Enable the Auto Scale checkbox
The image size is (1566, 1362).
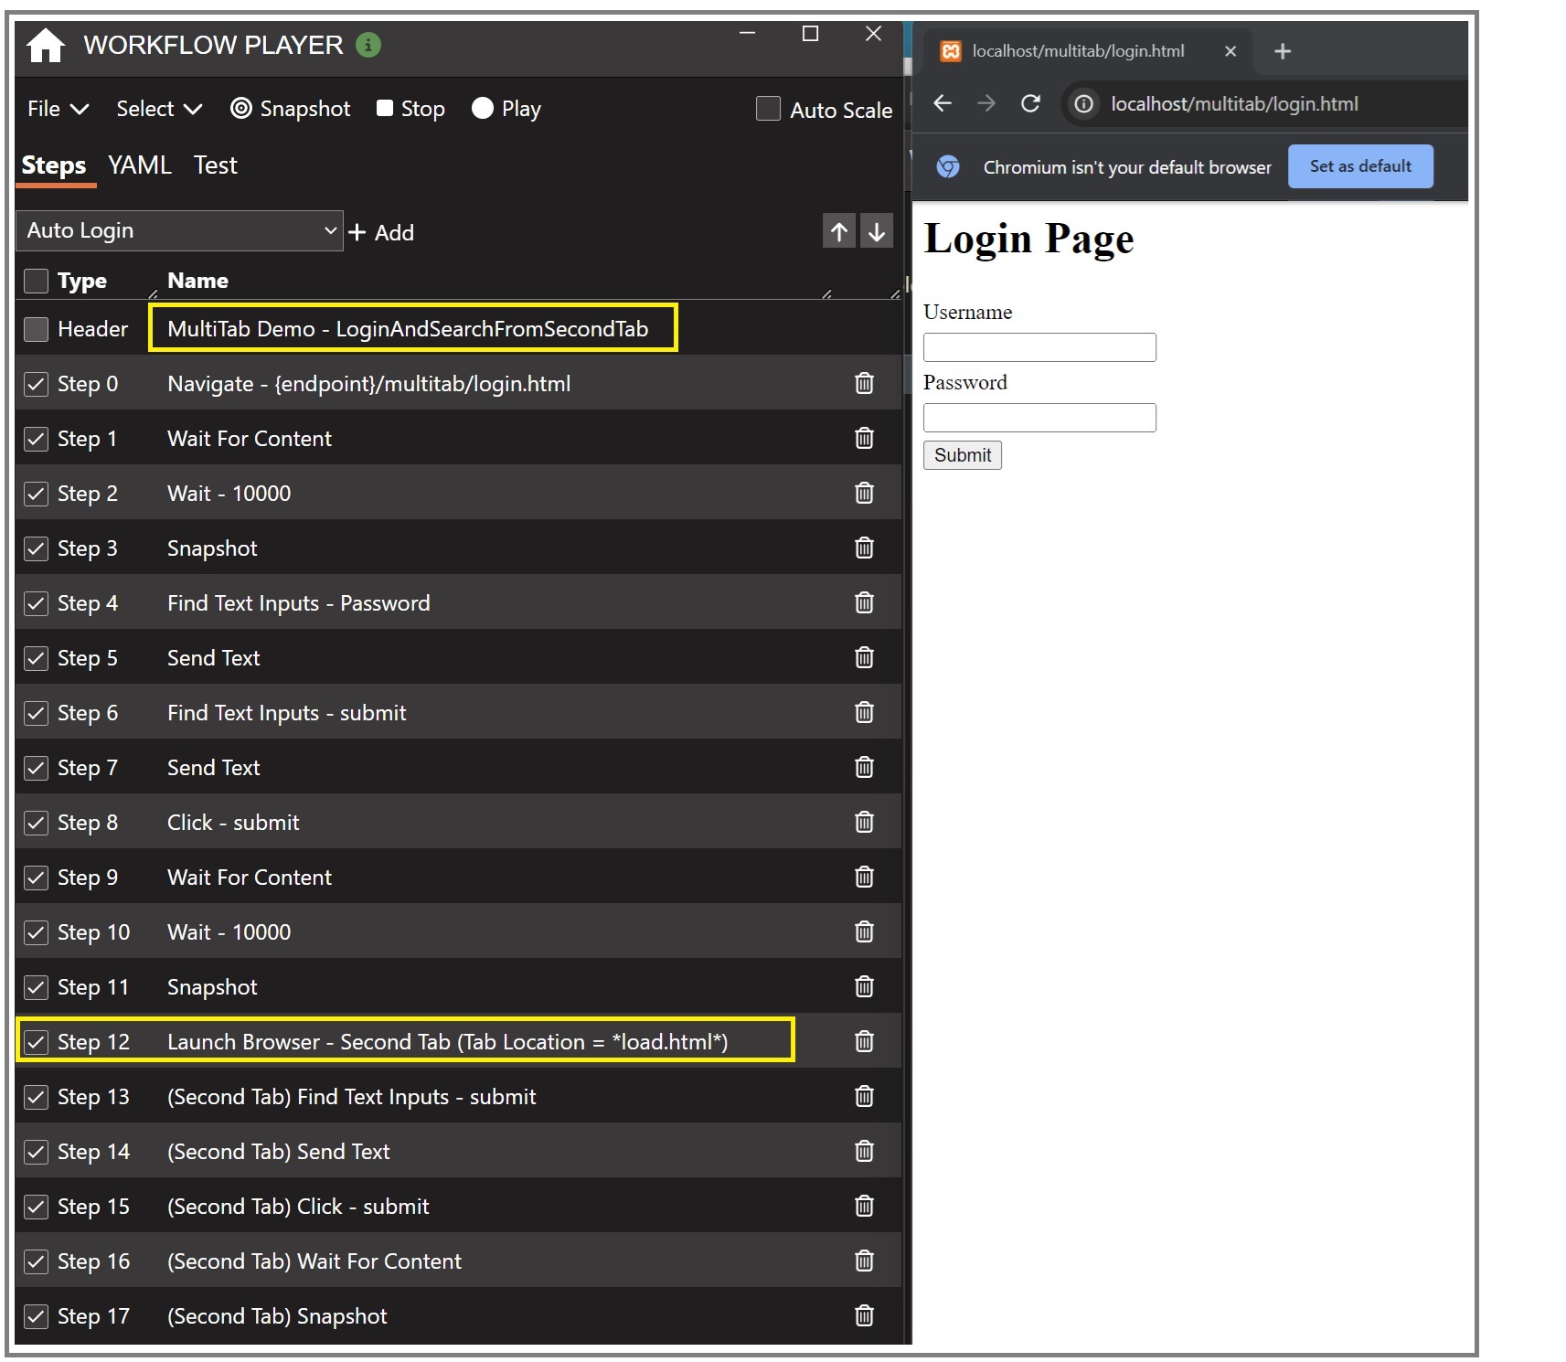click(x=768, y=110)
